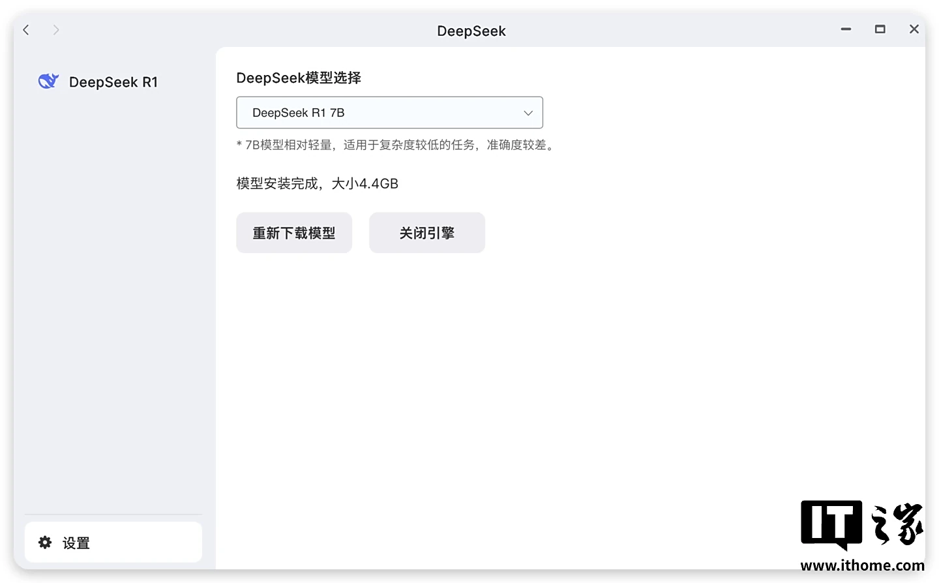Select the DeepSeek R1 sidebar label
This screenshot has width=939, height=583.
click(x=113, y=82)
